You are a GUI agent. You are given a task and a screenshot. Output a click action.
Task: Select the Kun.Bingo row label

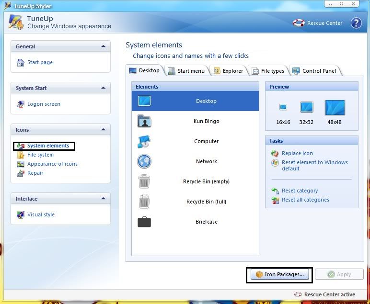pos(207,121)
